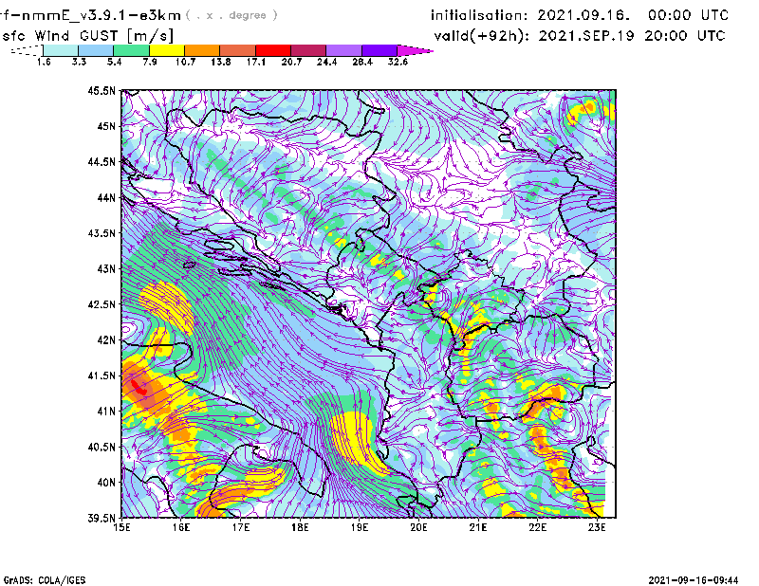This screenshot has width=759, height=586.
Task: Click the light blue 3.3–5.4 legend swatch
Action: point(96,50)
